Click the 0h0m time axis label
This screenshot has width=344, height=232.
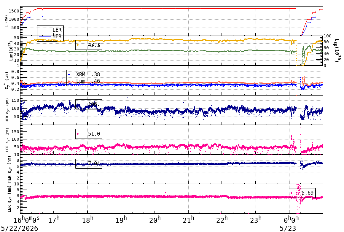click(x=291, y=220)
